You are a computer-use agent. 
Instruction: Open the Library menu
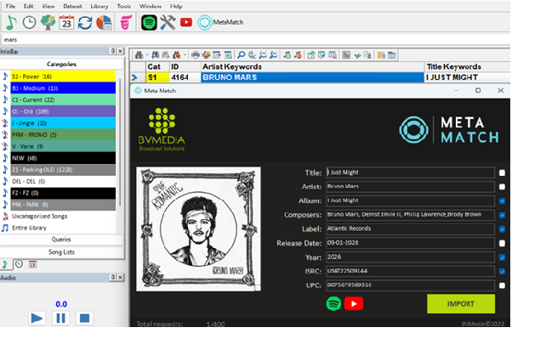[x=100, y=6]
